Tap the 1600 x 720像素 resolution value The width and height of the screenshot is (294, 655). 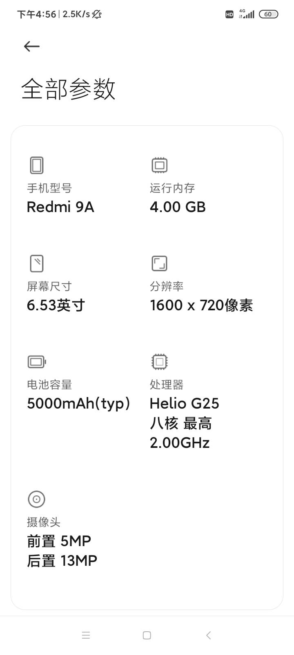[201, 305]
